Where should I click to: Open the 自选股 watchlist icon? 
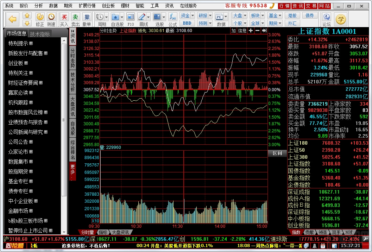pos(115,17)
